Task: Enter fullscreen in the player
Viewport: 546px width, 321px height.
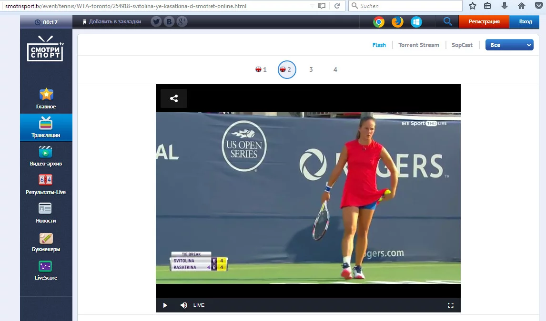Action: tap(451, 305)
